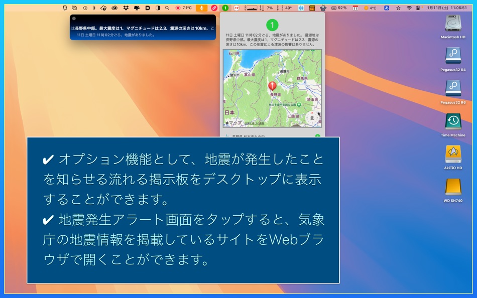Screen dimensions: 477x298
Task: Click the keyboard battery 92% indicator
Action: tap(339, 8)
